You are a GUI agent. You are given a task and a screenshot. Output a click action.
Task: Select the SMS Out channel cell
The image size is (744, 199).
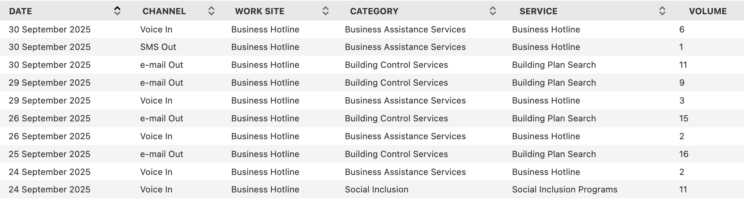click(158, 47)
